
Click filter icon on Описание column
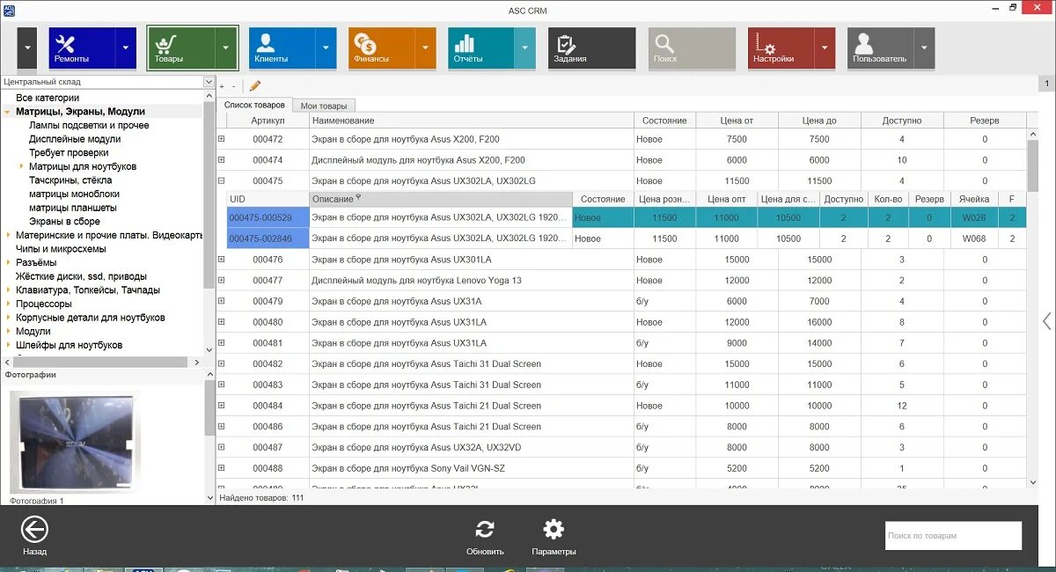tap(358, 198)
